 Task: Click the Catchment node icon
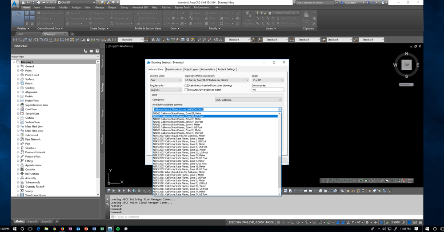[22, 135]
